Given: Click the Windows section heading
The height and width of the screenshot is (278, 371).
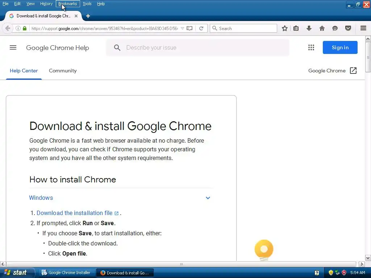Looking at the screenshot, I should click(x=41, y=198).
